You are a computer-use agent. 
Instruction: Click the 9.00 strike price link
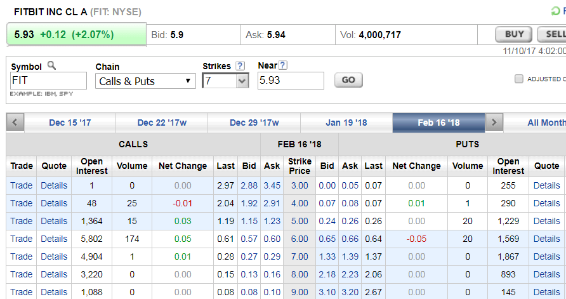tap(299, 292)
